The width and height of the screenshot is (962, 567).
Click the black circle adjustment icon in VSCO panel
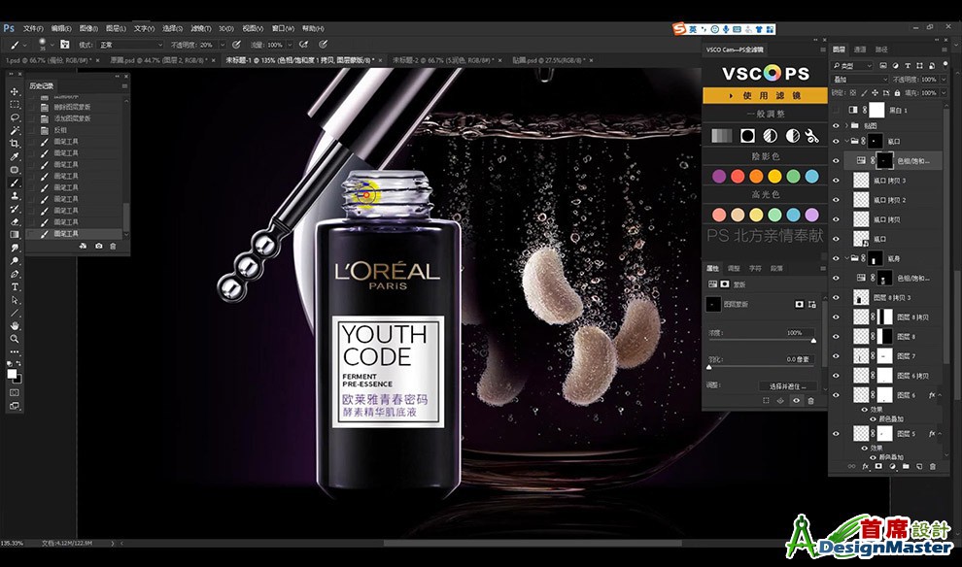(747, 136)
